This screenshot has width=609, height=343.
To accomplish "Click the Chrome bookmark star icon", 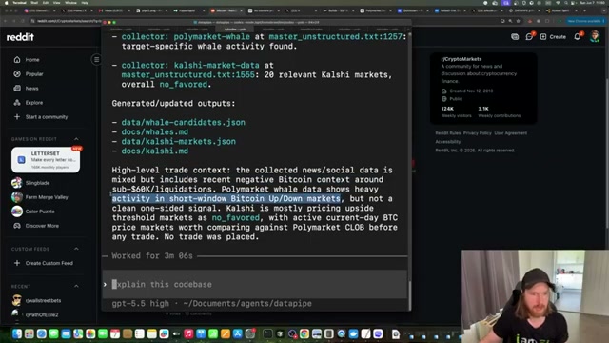I will click(x=518, y=21).
